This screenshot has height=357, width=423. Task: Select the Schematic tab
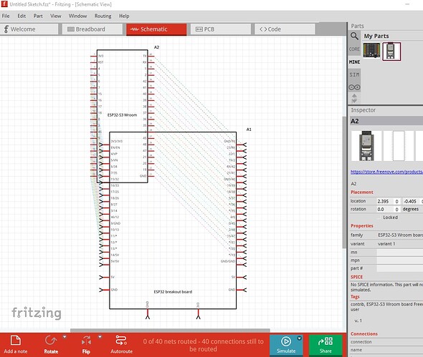click(156, 29)
